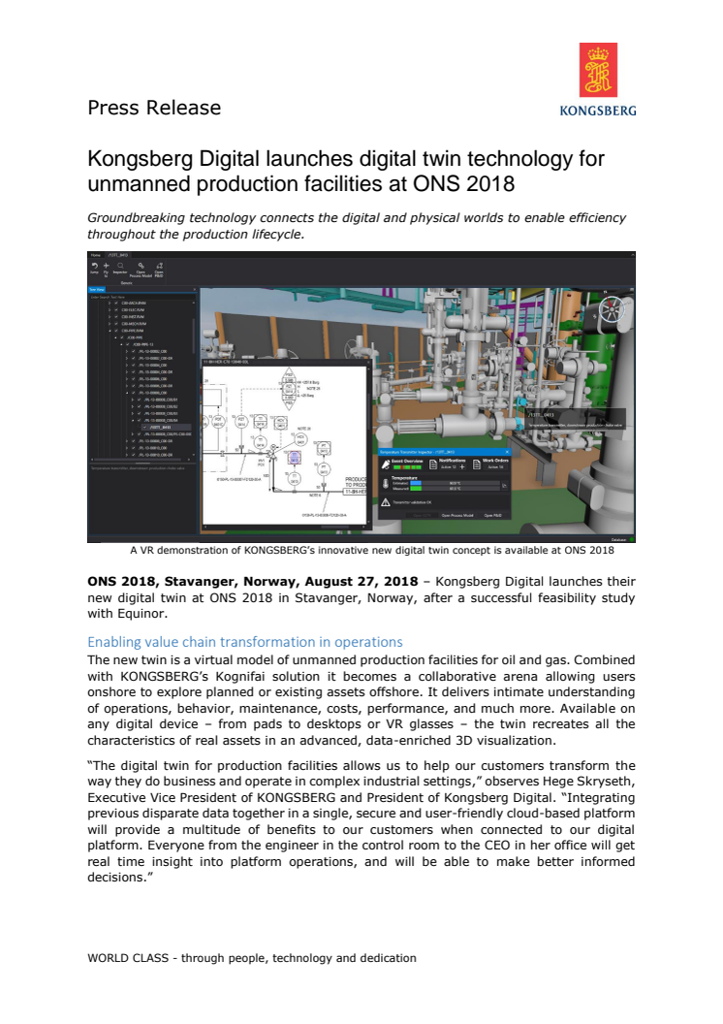Viewport: 723px width, 1024px height.
Task: Add a notification with plus icon
Action: 462,467
